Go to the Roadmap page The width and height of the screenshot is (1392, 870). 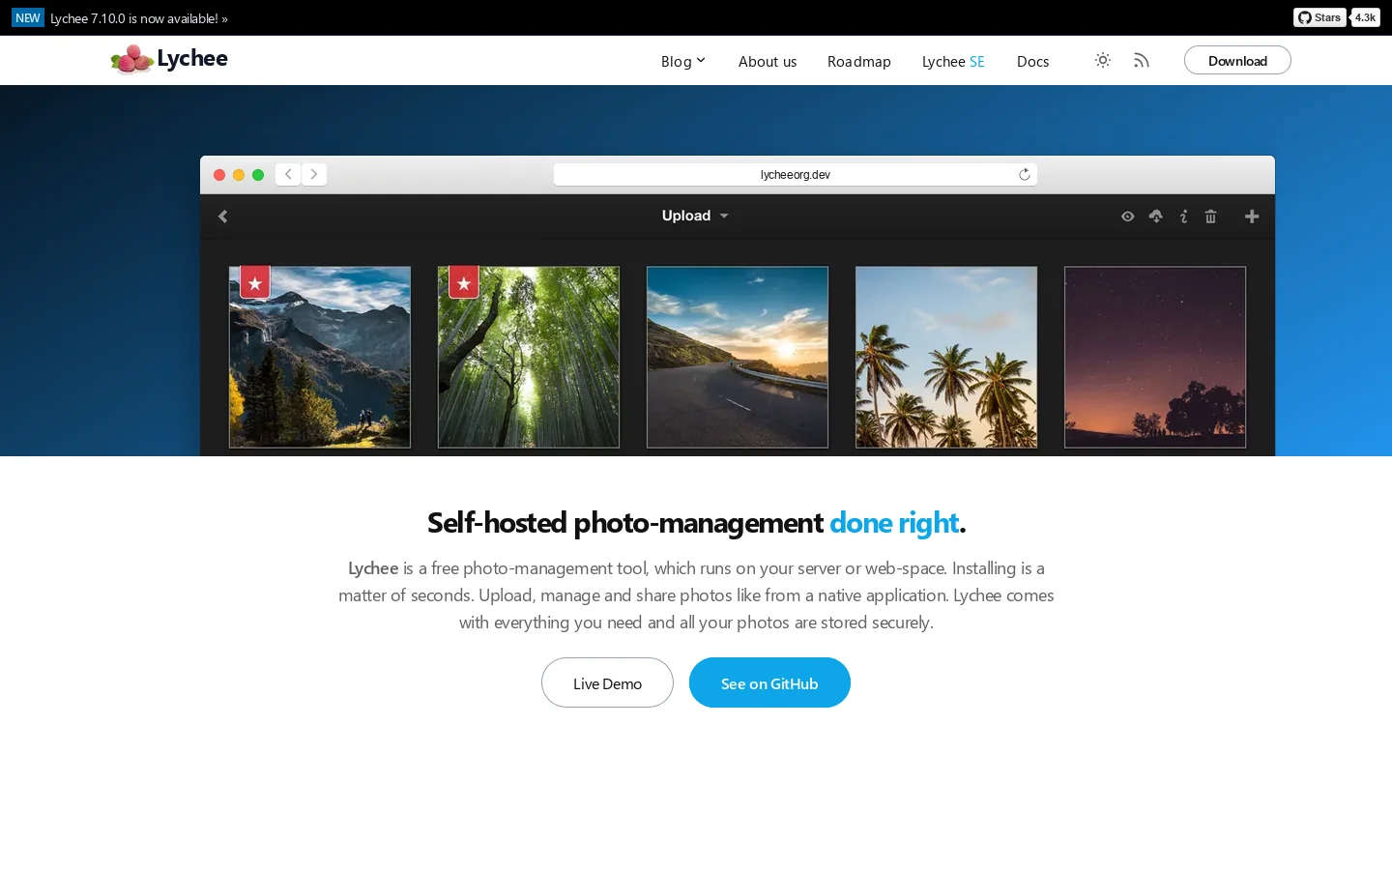click(x=859, y=61)
